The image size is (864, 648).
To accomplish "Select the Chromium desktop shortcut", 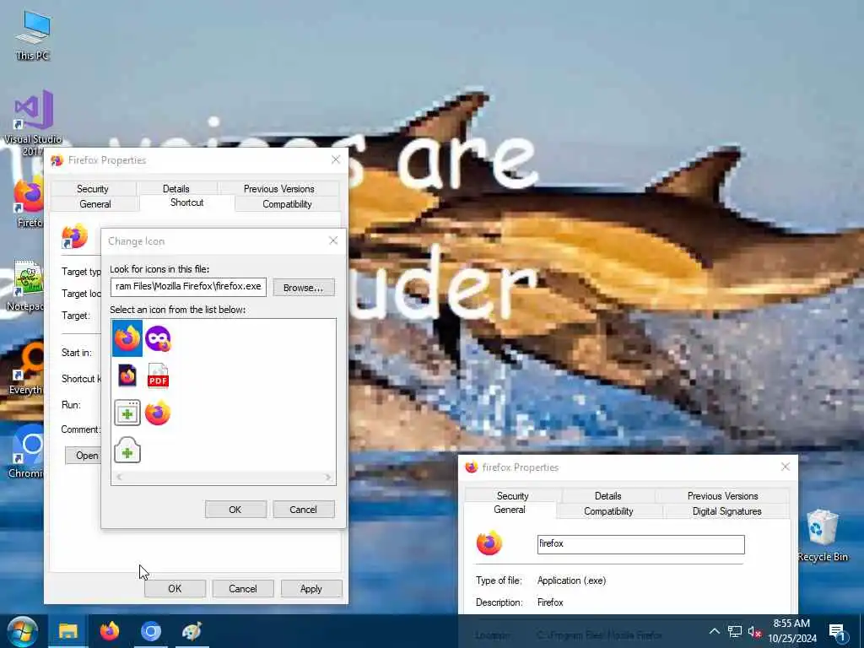I will tap(25, 452).
